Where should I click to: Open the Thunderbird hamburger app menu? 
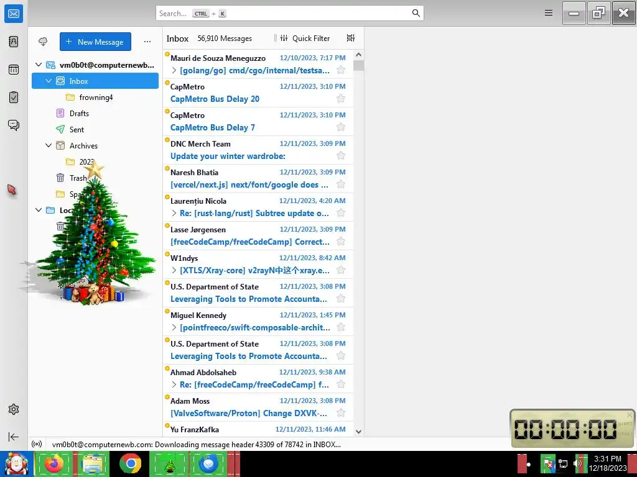pyautogui.click(x=549, y=13)
